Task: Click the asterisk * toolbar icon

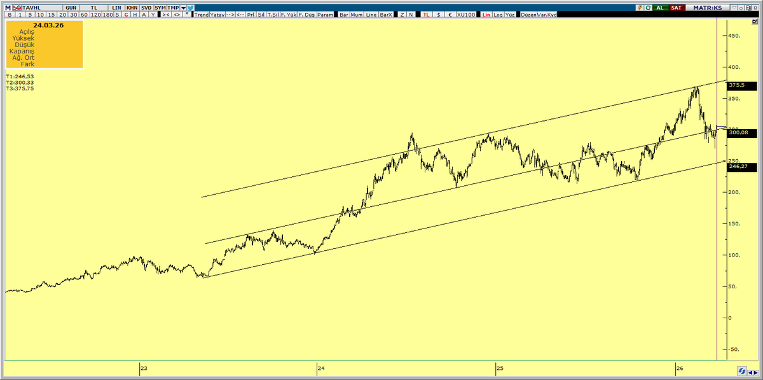Action: click(x=187, y=14)
